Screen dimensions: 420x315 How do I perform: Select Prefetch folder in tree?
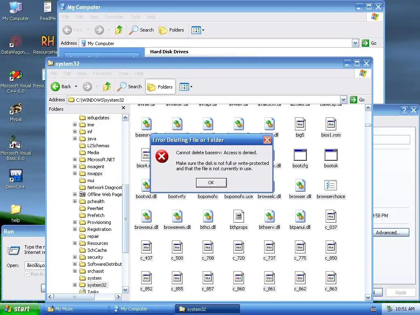coord(92,215)
